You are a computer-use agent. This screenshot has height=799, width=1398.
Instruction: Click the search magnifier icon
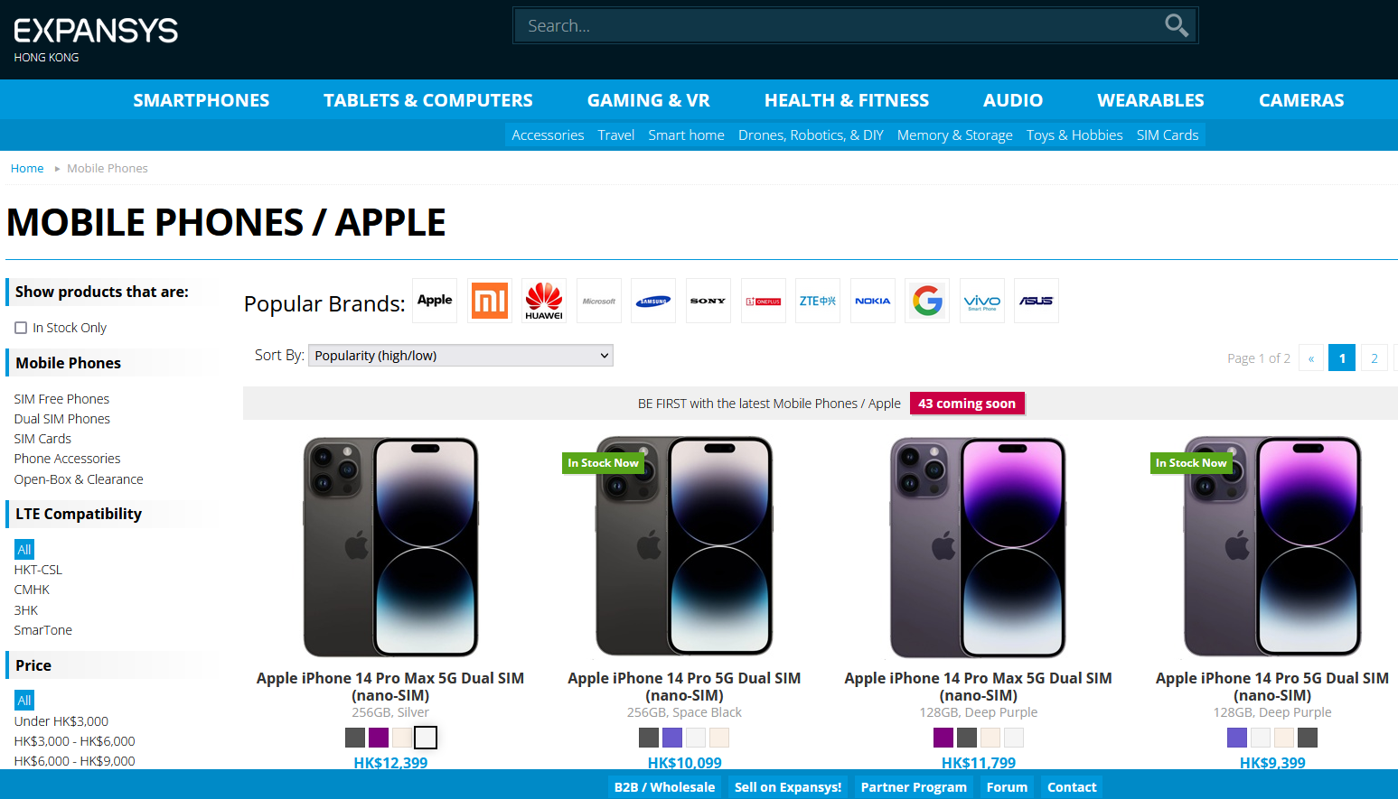coord(1176,25)
